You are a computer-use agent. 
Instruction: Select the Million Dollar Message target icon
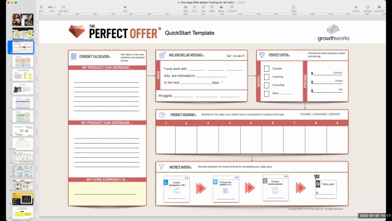coord(162,55)
